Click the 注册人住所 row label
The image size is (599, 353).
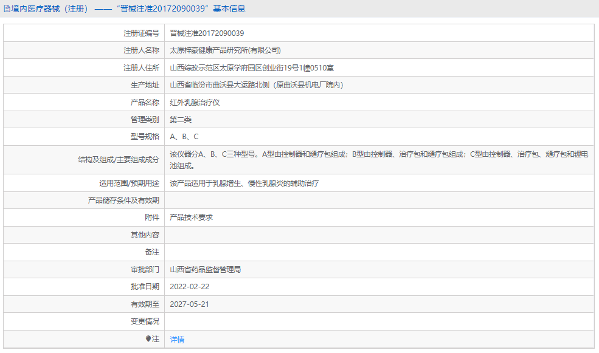click(141, 68)
